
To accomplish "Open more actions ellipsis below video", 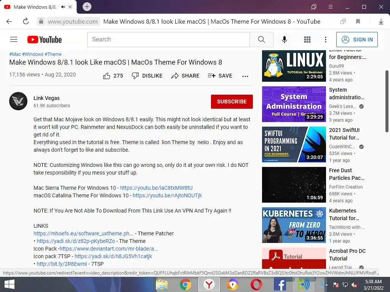I will tap(245, 76).
